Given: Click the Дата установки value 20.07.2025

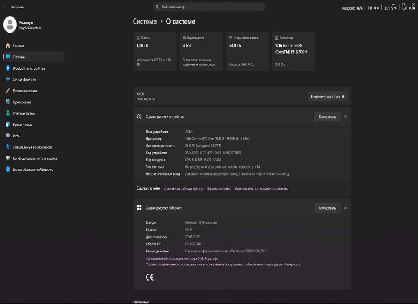Looking at the screenshot, I should click(192, 237).
